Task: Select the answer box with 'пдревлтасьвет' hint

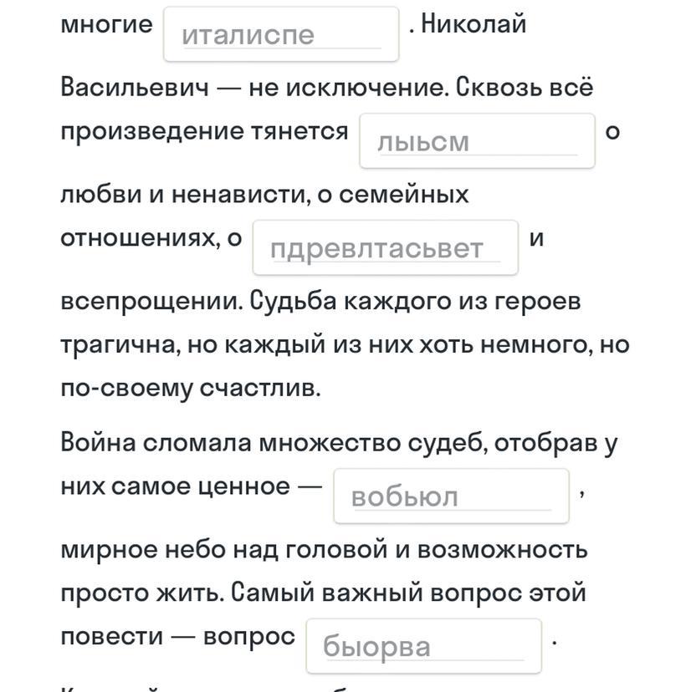Action: (386, 247)
